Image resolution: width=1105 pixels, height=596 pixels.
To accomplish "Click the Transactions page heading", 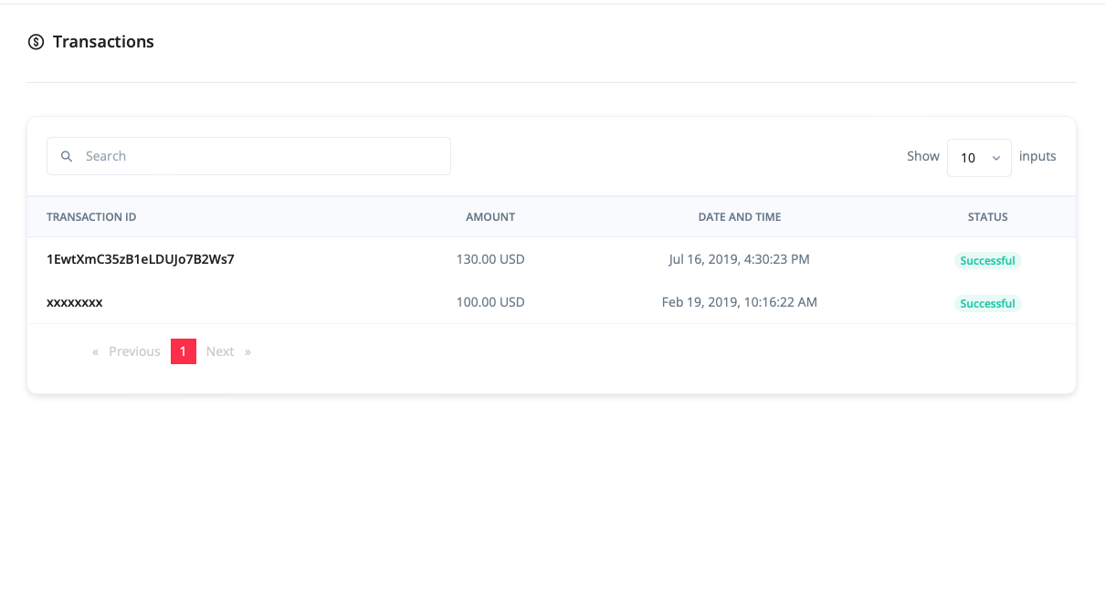I will point(103,42).
